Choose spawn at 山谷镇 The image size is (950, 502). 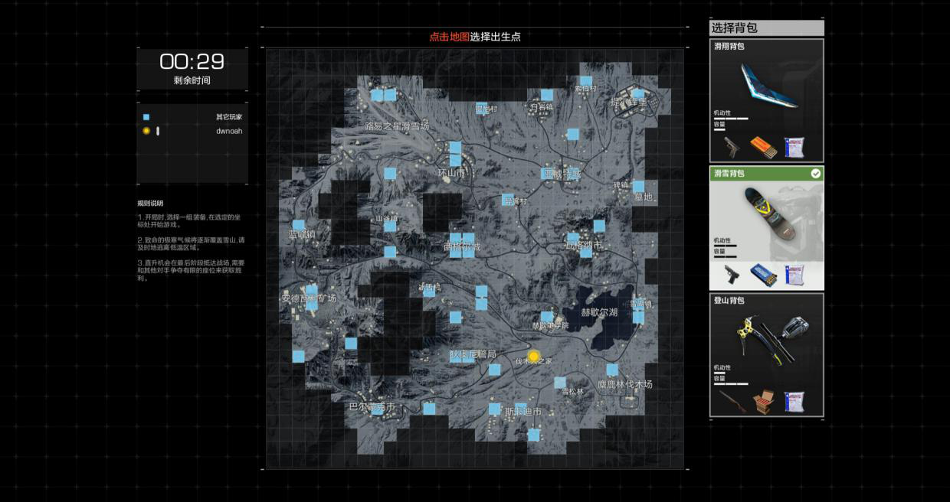[387, 219]
